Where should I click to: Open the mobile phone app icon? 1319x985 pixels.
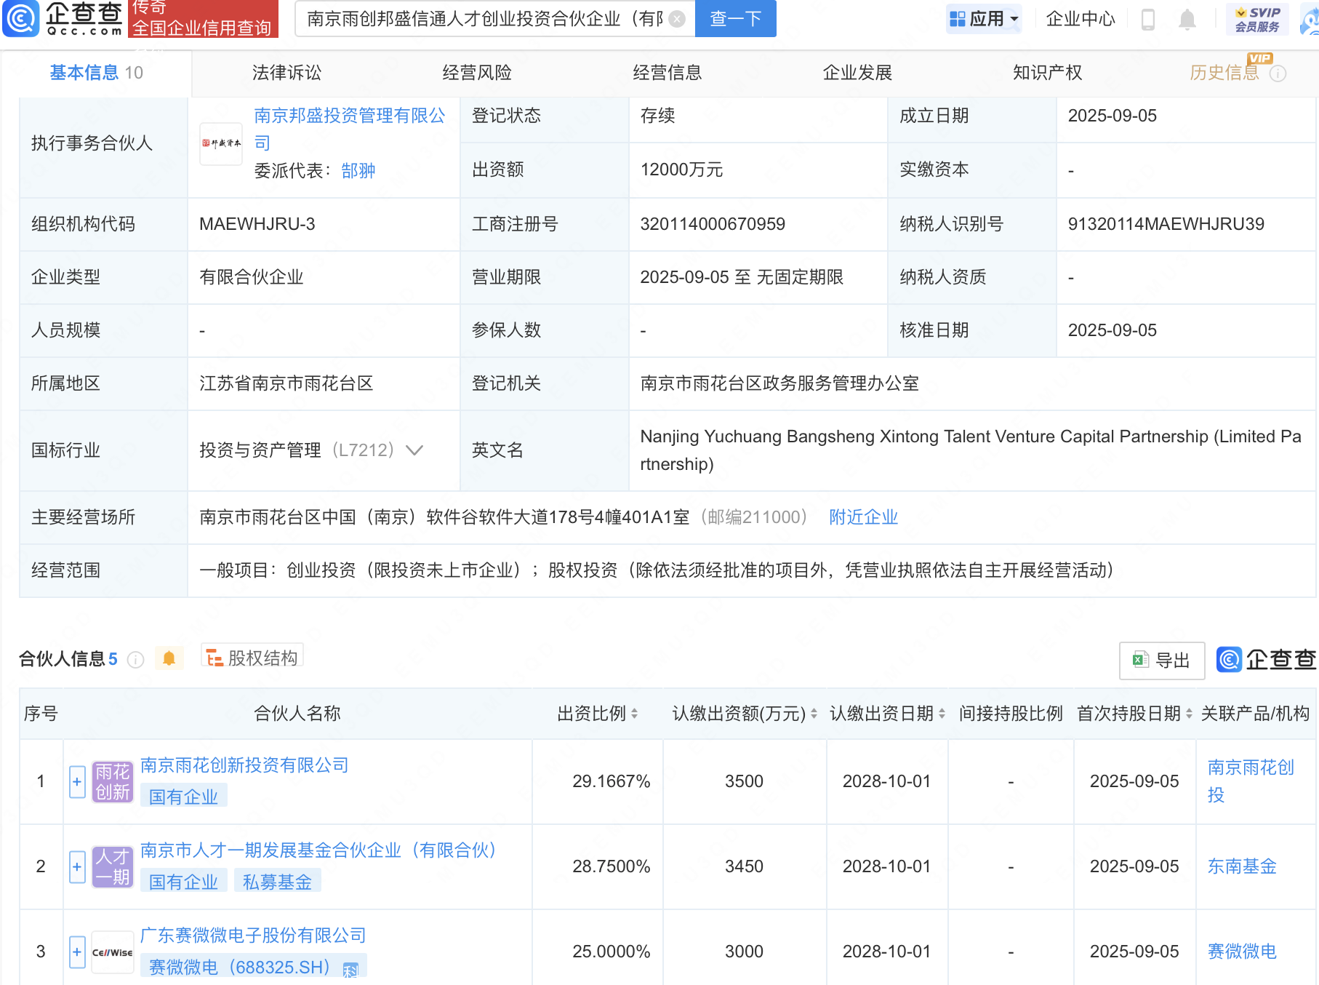click(x=1148, y=20)
